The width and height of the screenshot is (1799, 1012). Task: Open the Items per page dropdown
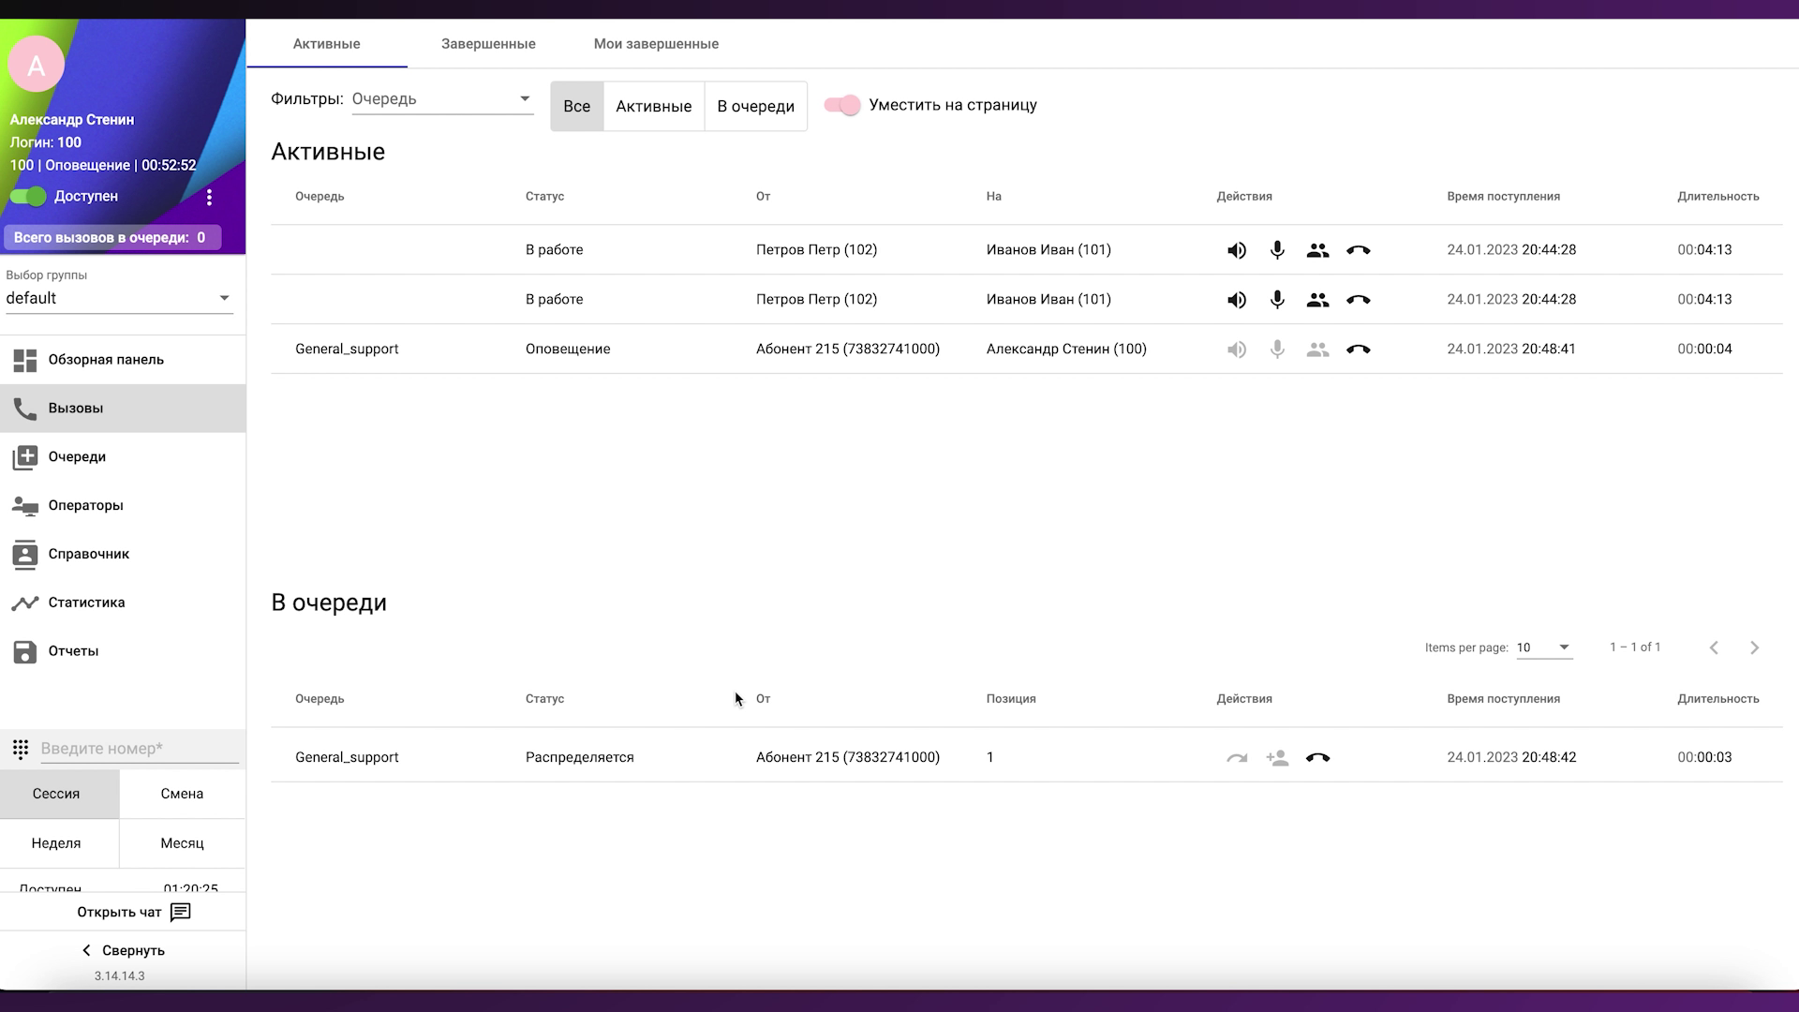point(1543,647)
